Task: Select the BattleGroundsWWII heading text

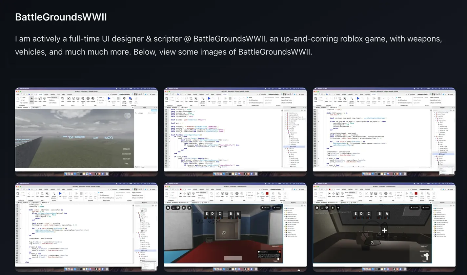Action: point(61,17)
